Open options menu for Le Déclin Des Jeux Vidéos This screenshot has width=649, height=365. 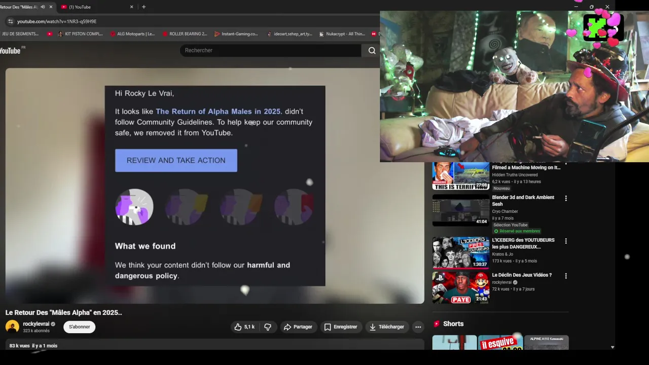566,276
